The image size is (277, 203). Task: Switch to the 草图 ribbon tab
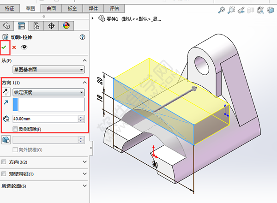click(30, 8)
